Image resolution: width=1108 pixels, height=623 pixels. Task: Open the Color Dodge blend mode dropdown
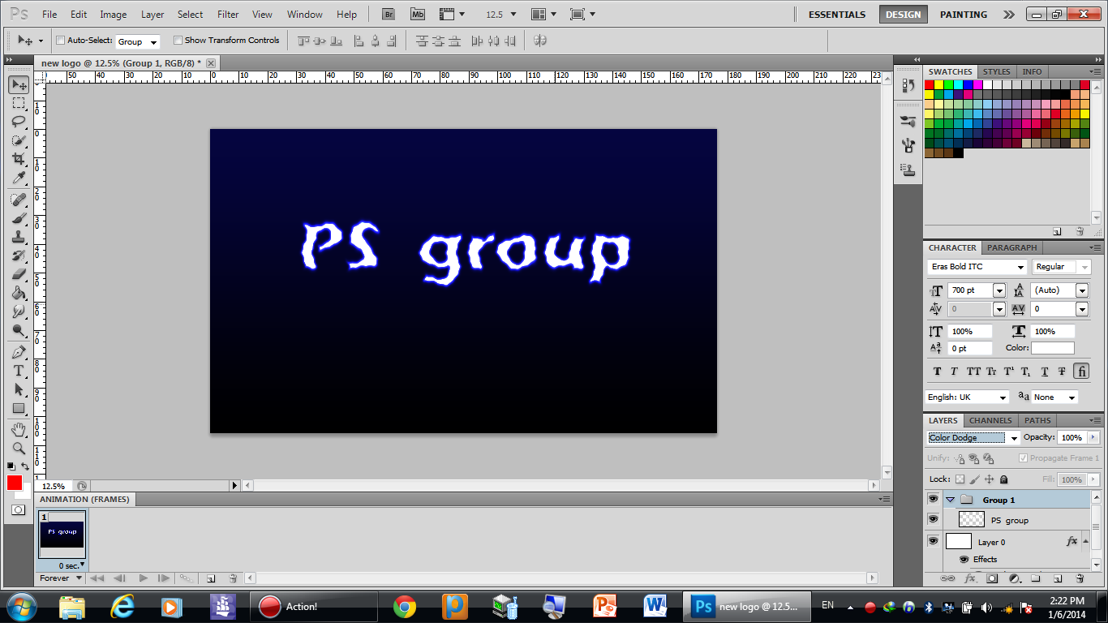tap(973, 438)
